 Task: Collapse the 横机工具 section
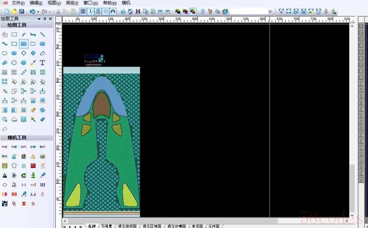pyautogui.click(x=4, y=138)
